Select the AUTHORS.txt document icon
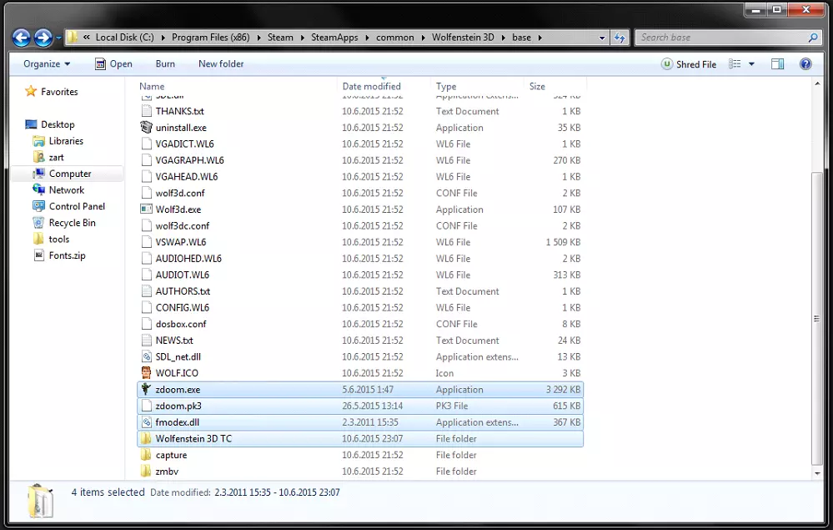 (x=147, y=291)
